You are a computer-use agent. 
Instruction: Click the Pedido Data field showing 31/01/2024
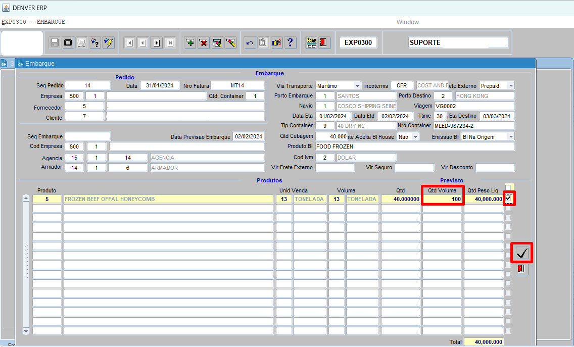coord(160,85)
